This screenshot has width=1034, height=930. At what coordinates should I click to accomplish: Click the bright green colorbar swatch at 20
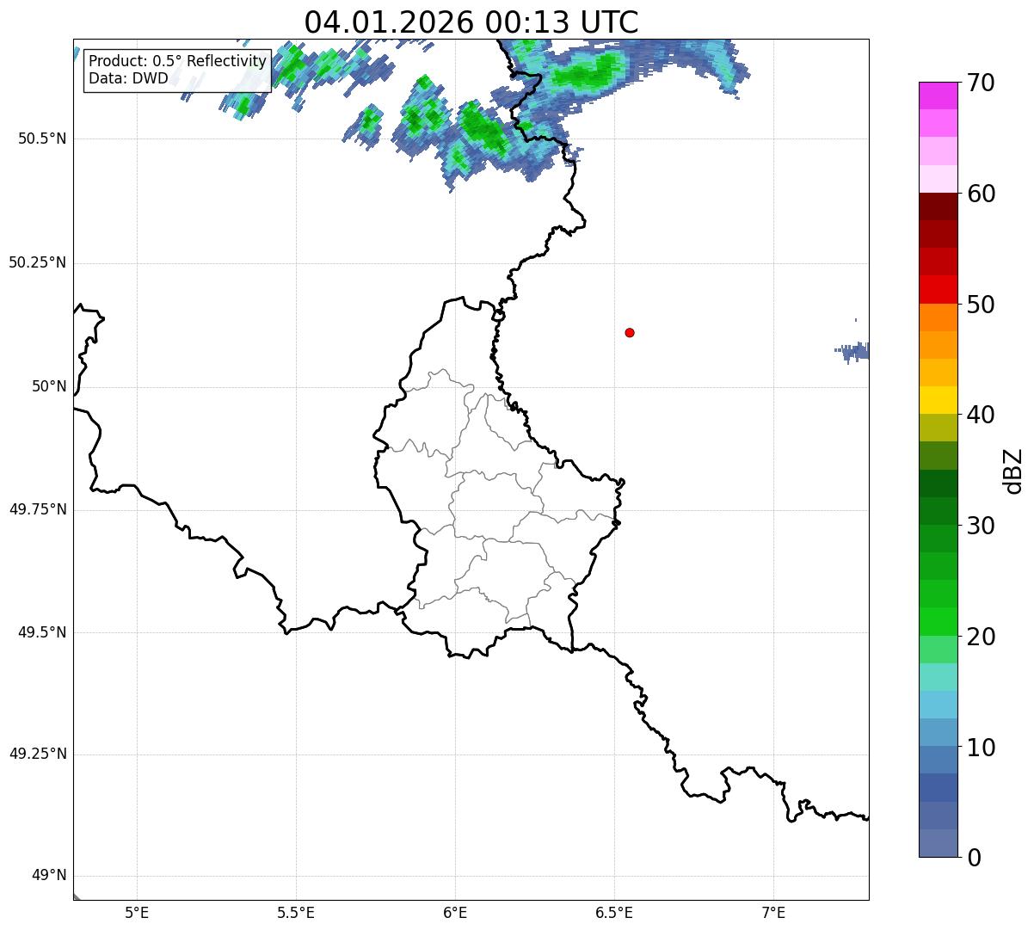click(938, 622)
